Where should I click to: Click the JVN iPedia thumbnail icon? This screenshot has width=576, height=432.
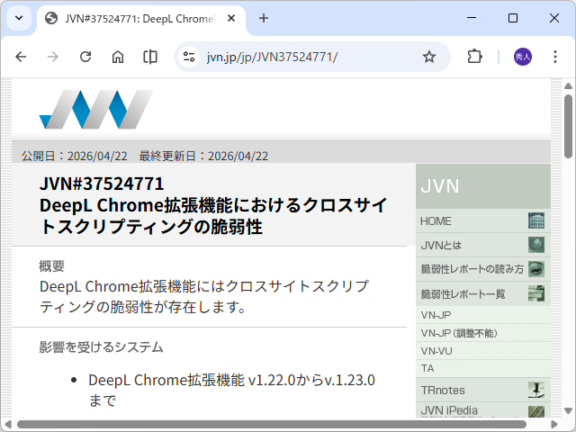(x=536, y=411)
